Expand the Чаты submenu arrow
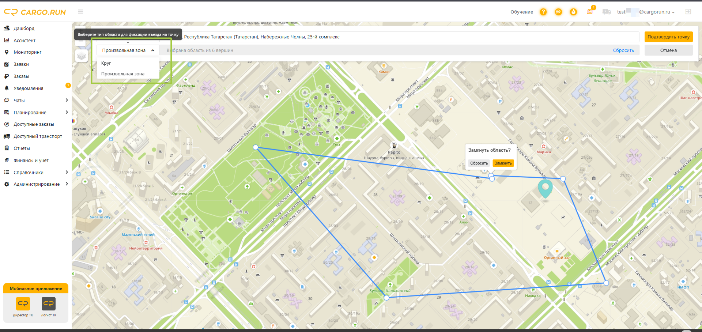Image resolution: width=702 pixels, height=332 pixels. 67,100
